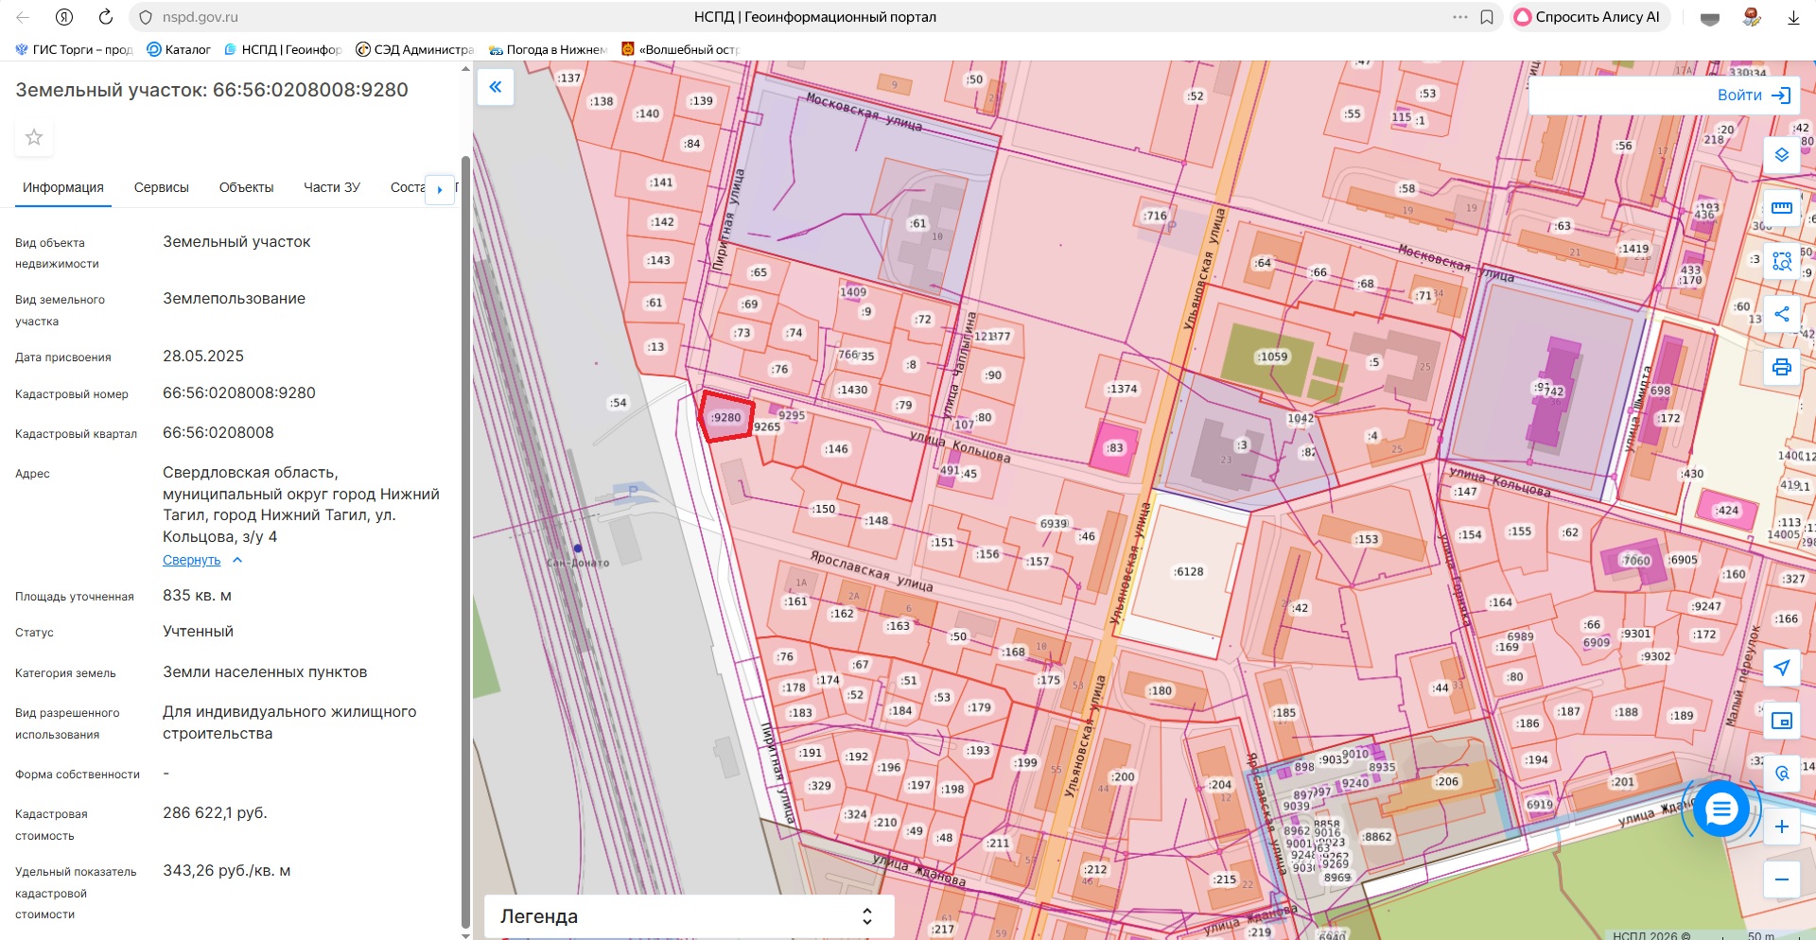
Task: Select the ruler measurement tool
Action: (x=1781, y=208)
